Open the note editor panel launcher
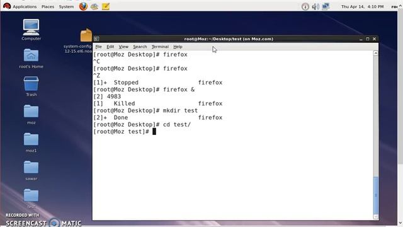Viewport: 403px width, 227px height. pyautogui.click(x=106, y=6)
